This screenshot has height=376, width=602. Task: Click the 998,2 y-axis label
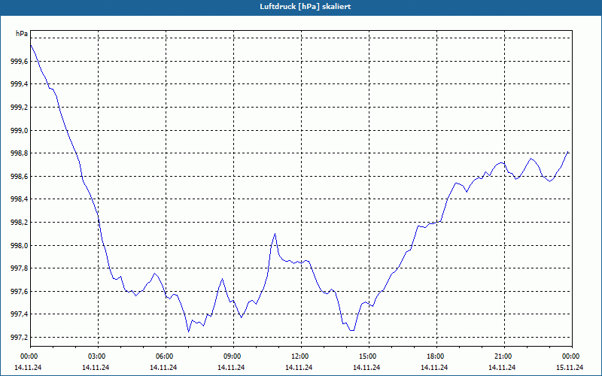pyautogui.click(x=20, y=223)
